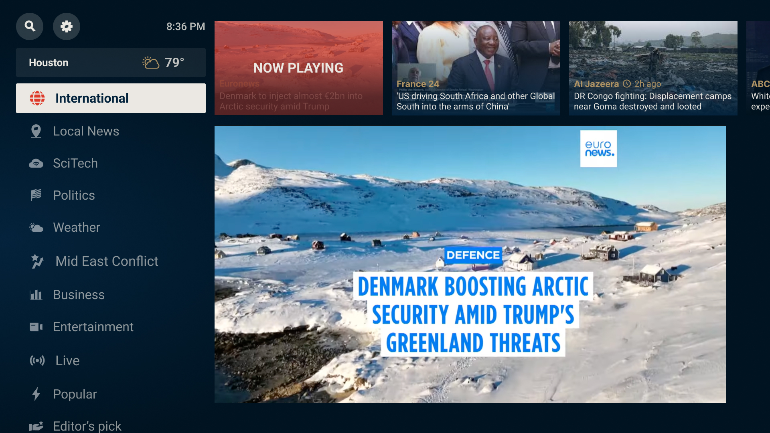Open the Entertainment category
Screen dimensions: 770x433
point(93,327)
